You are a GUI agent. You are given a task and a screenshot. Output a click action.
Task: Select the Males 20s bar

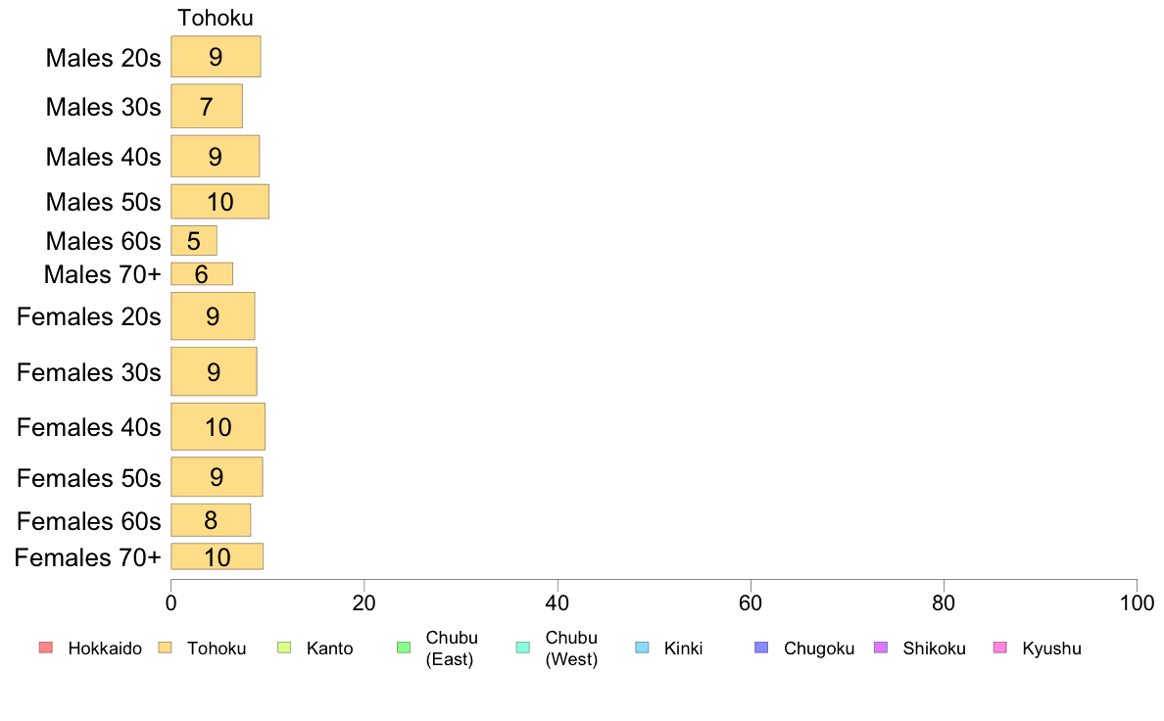tap(216, 57)
